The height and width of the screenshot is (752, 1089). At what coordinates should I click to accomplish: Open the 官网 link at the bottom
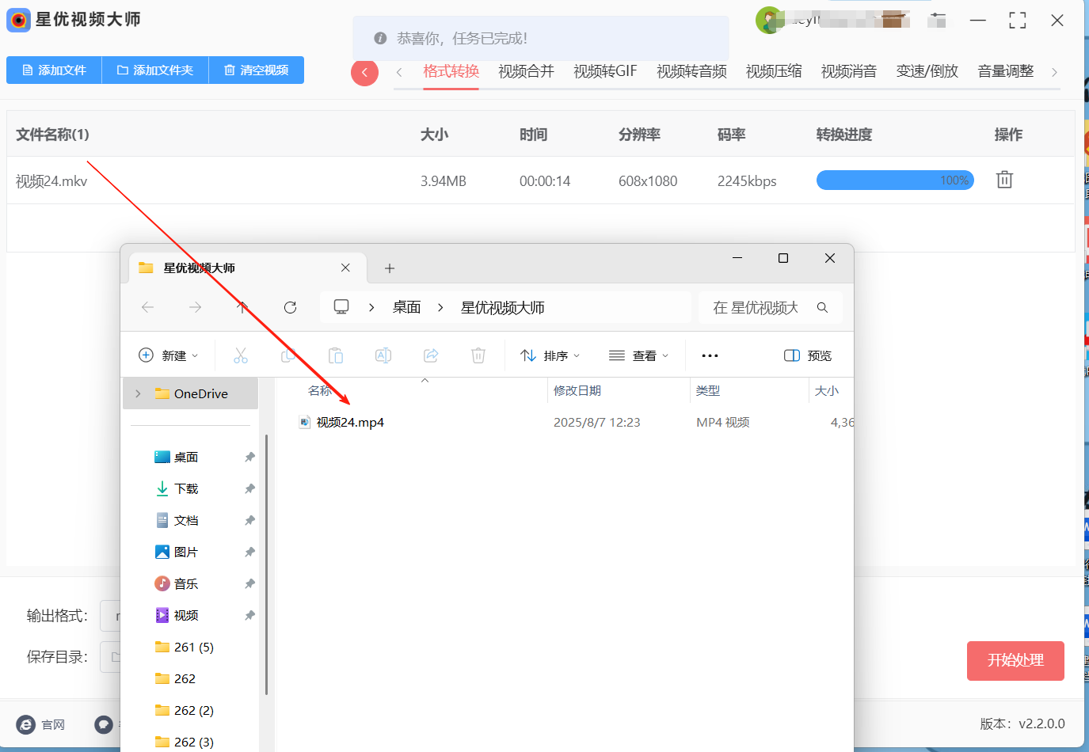(x=41, y=724)
